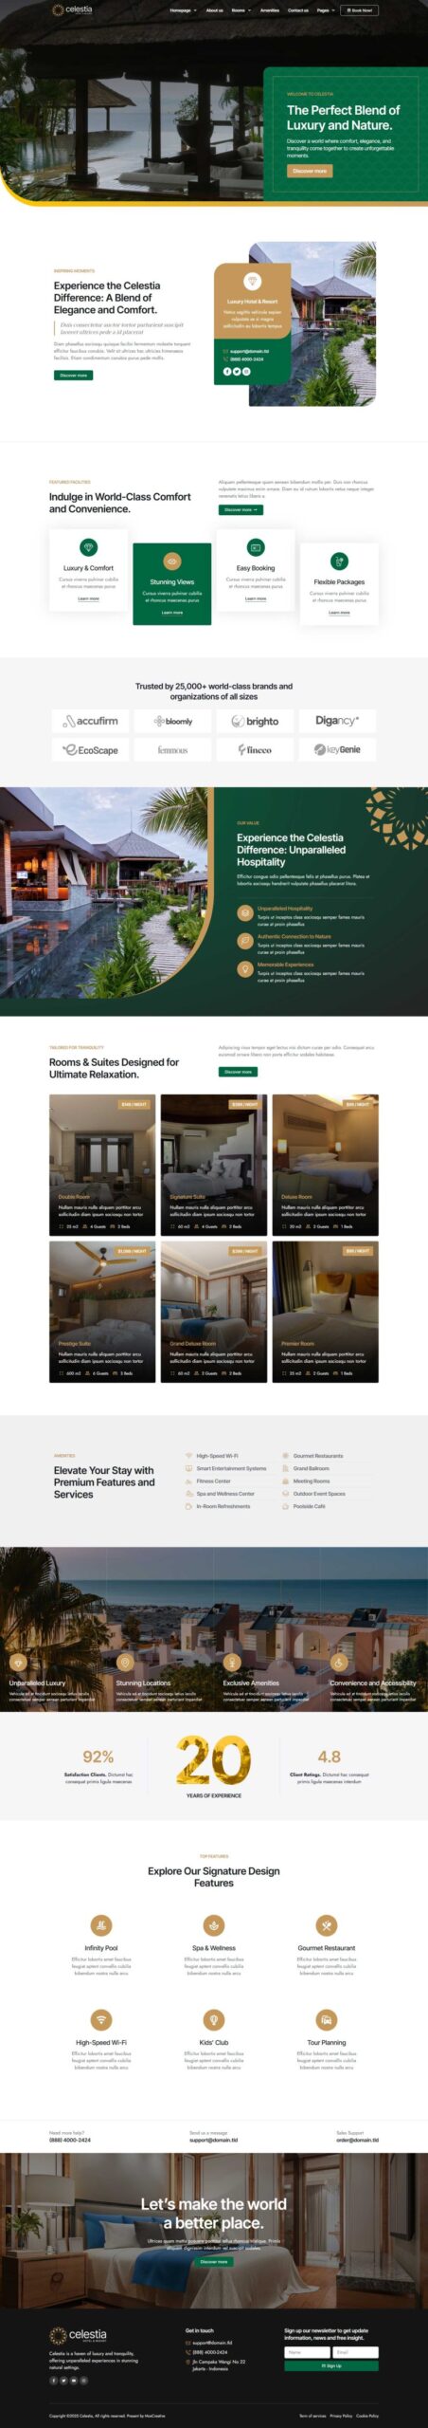Screen dimensions: 428x2428
Task: Expand the Rooms dropdown in navigation
Action: (x=241, y=10)
